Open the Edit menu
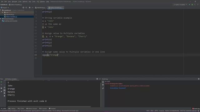This screenshot has height=112, width=200. [x=6, y=2]
